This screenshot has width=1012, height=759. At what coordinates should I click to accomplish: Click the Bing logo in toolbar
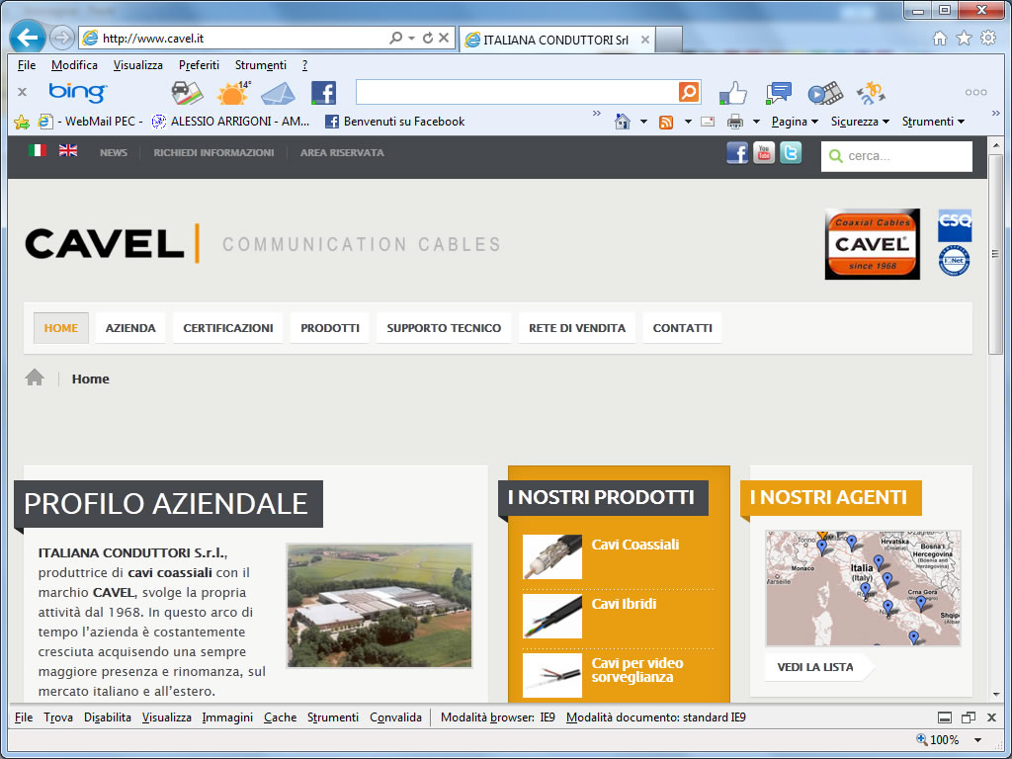coord(77,92)
